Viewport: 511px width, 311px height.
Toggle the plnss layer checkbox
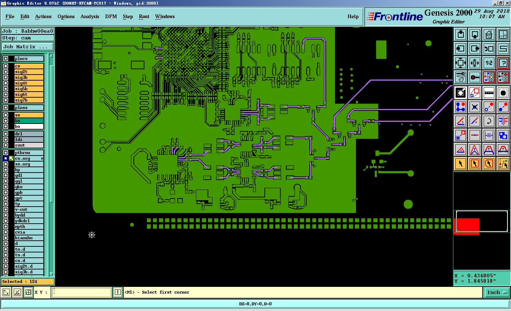(6, 108)
